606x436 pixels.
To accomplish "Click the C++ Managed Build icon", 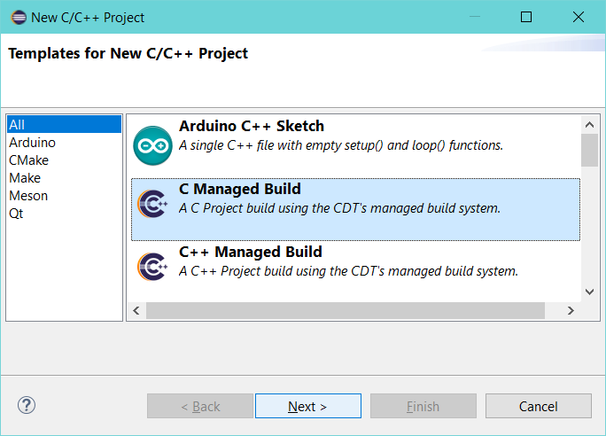I will coord(152,267).
